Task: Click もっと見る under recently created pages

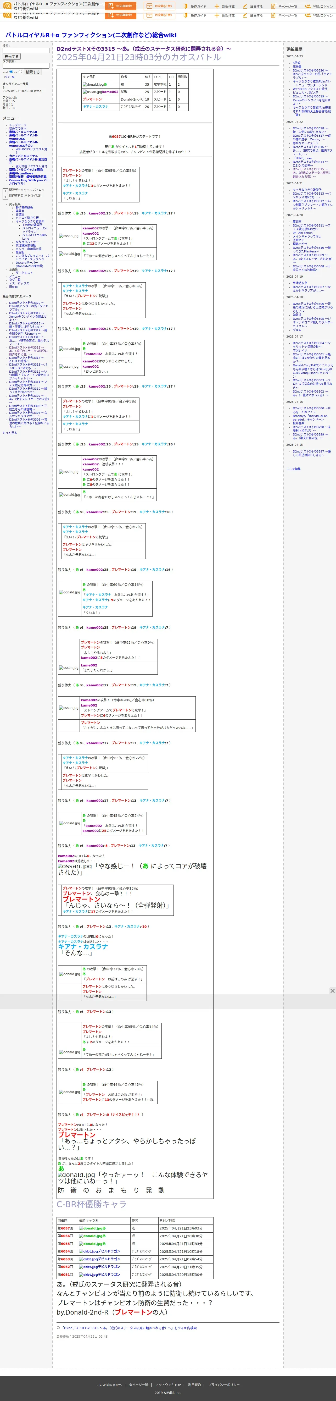Action: 10,433
